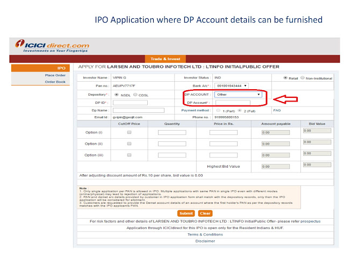Image resolution: width=344 pixels, height=258 pixels.
Task: Click Price in Rs. field for Option (ii)
Action: (224, 144)
